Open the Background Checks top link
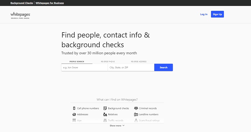 (22, 3)
